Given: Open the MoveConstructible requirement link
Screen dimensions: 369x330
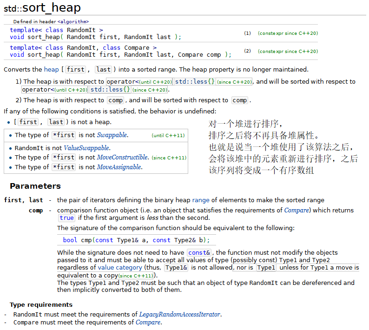Looking at the screenshot, I should click(122, 157).
